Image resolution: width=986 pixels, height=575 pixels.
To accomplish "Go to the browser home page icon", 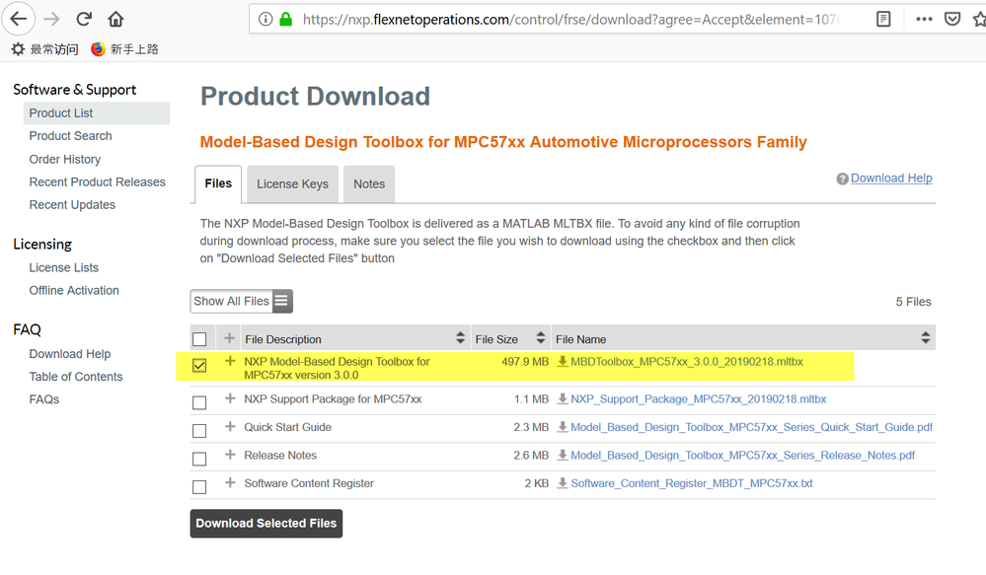I will (x=115, y=19).
